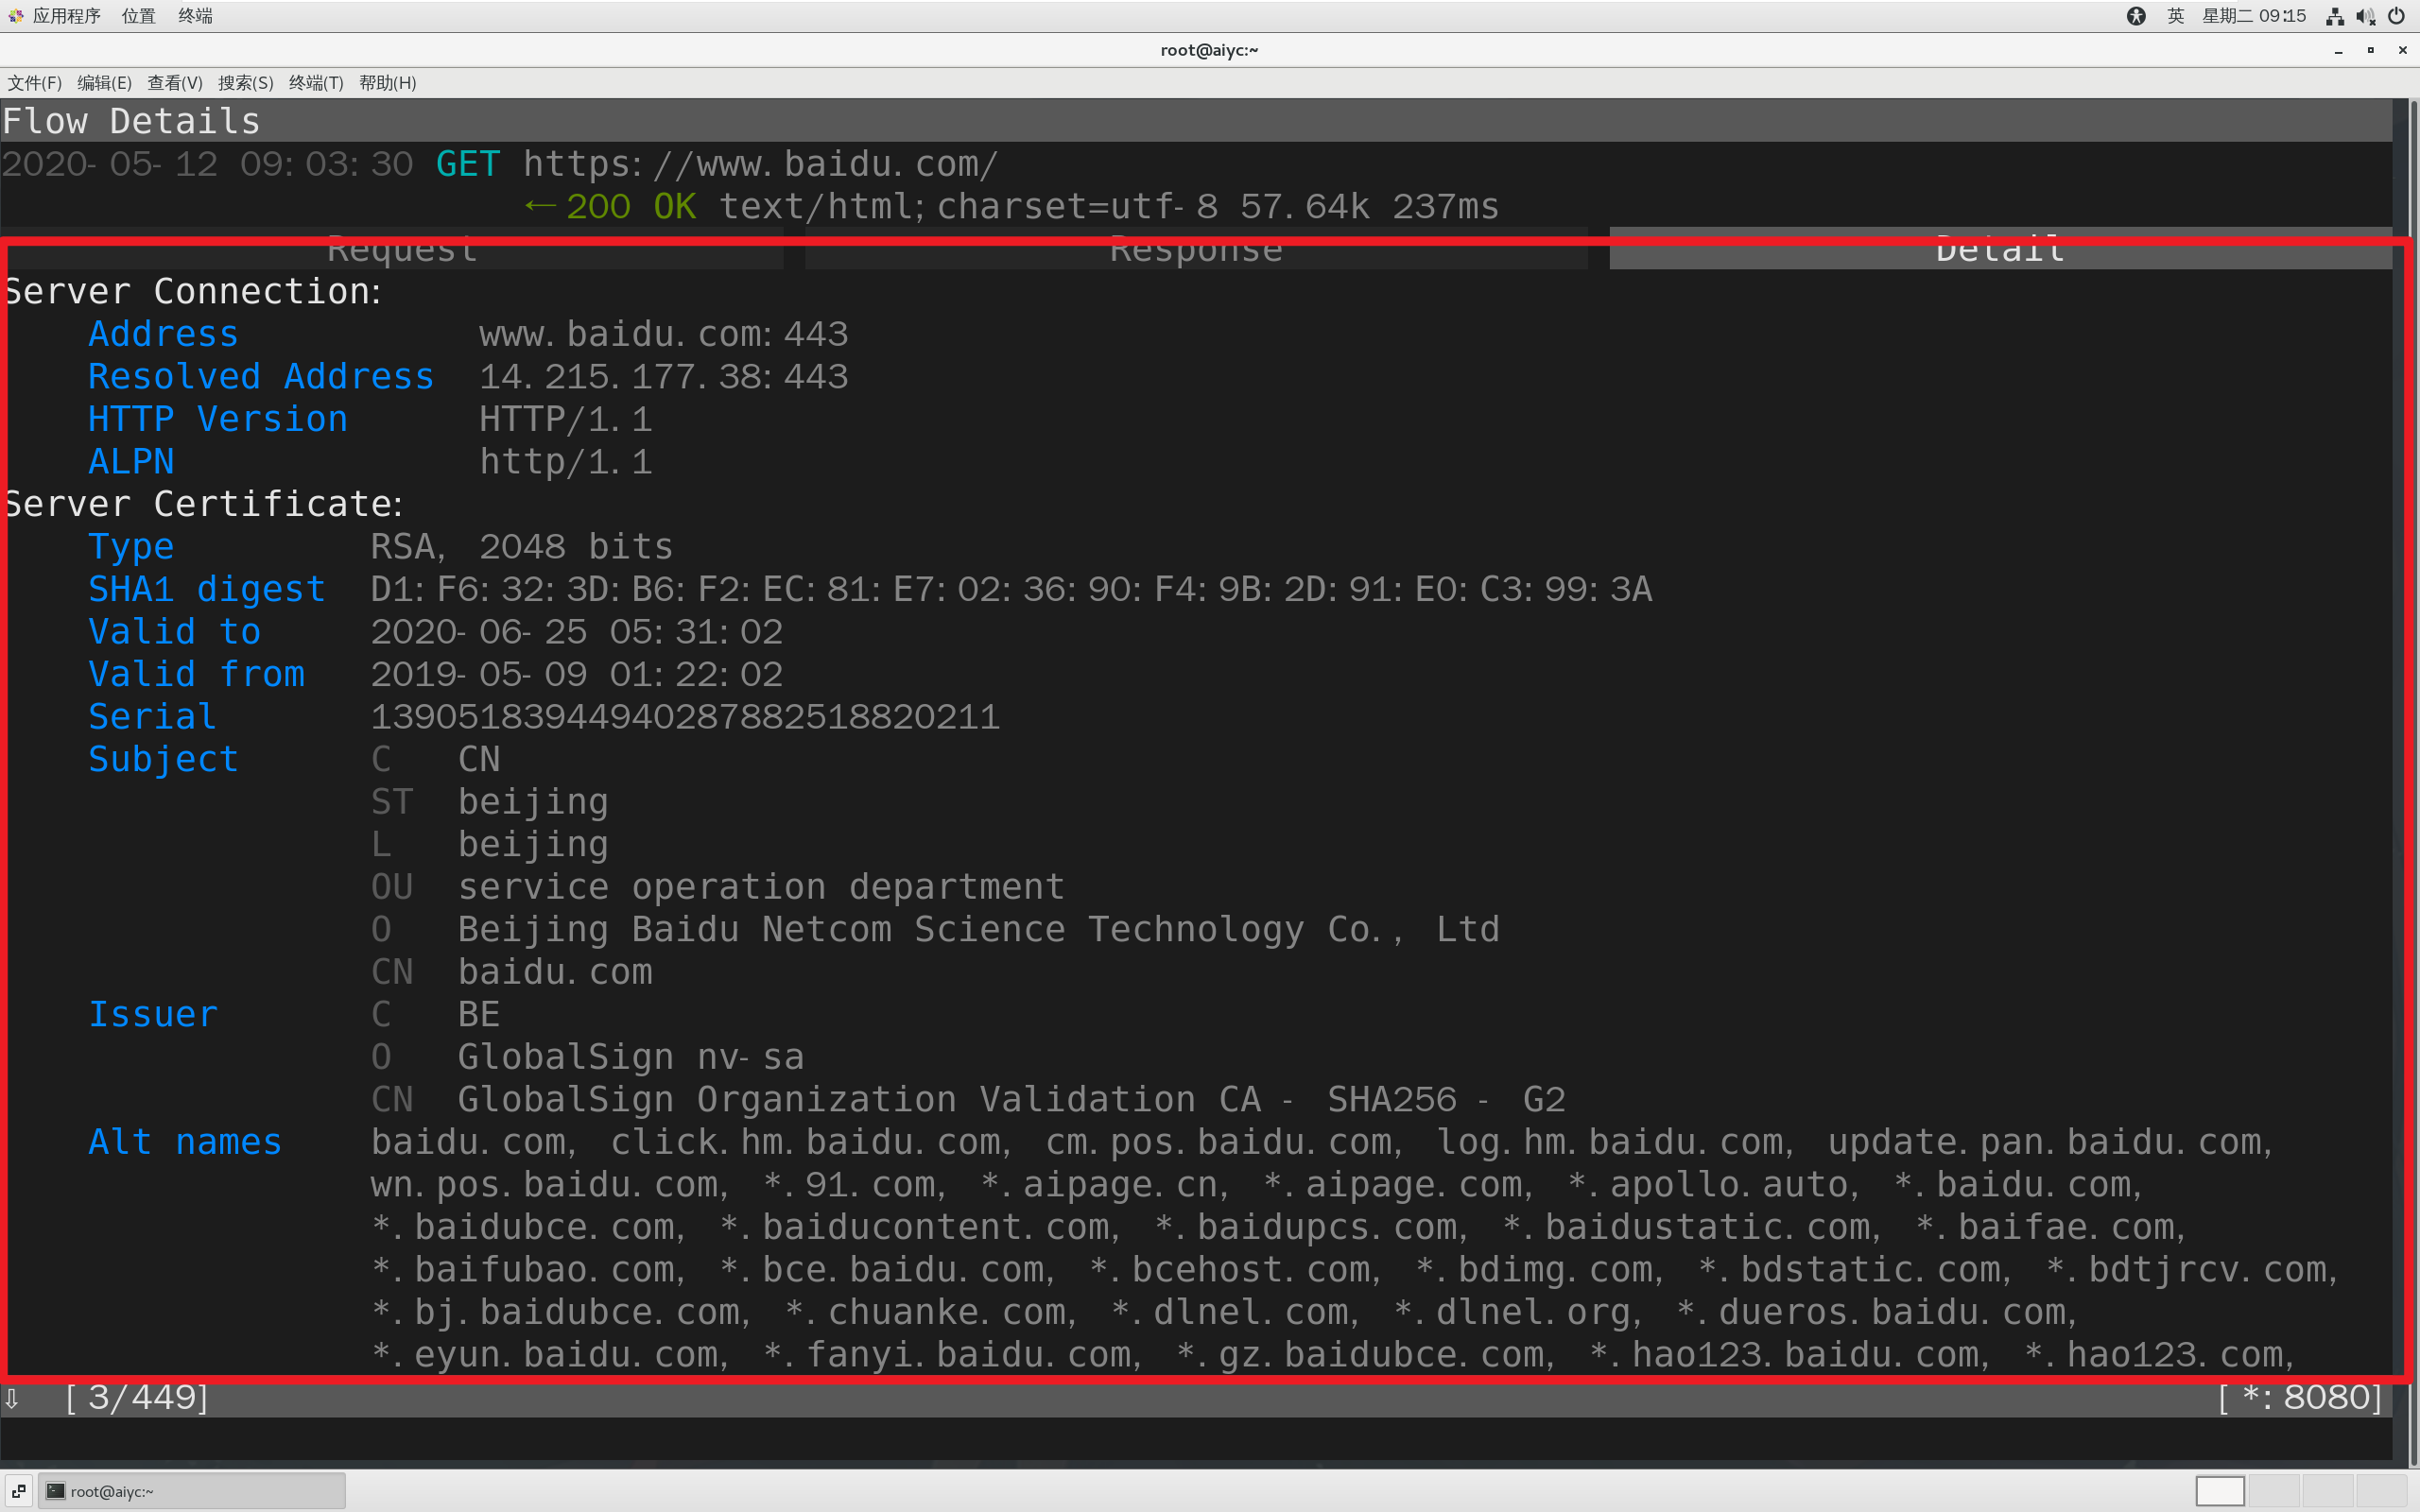The height and width of the screenshot is (1512, 2420).
Task: Click the certificate Serial number value
Action: (x=686, y=717)
